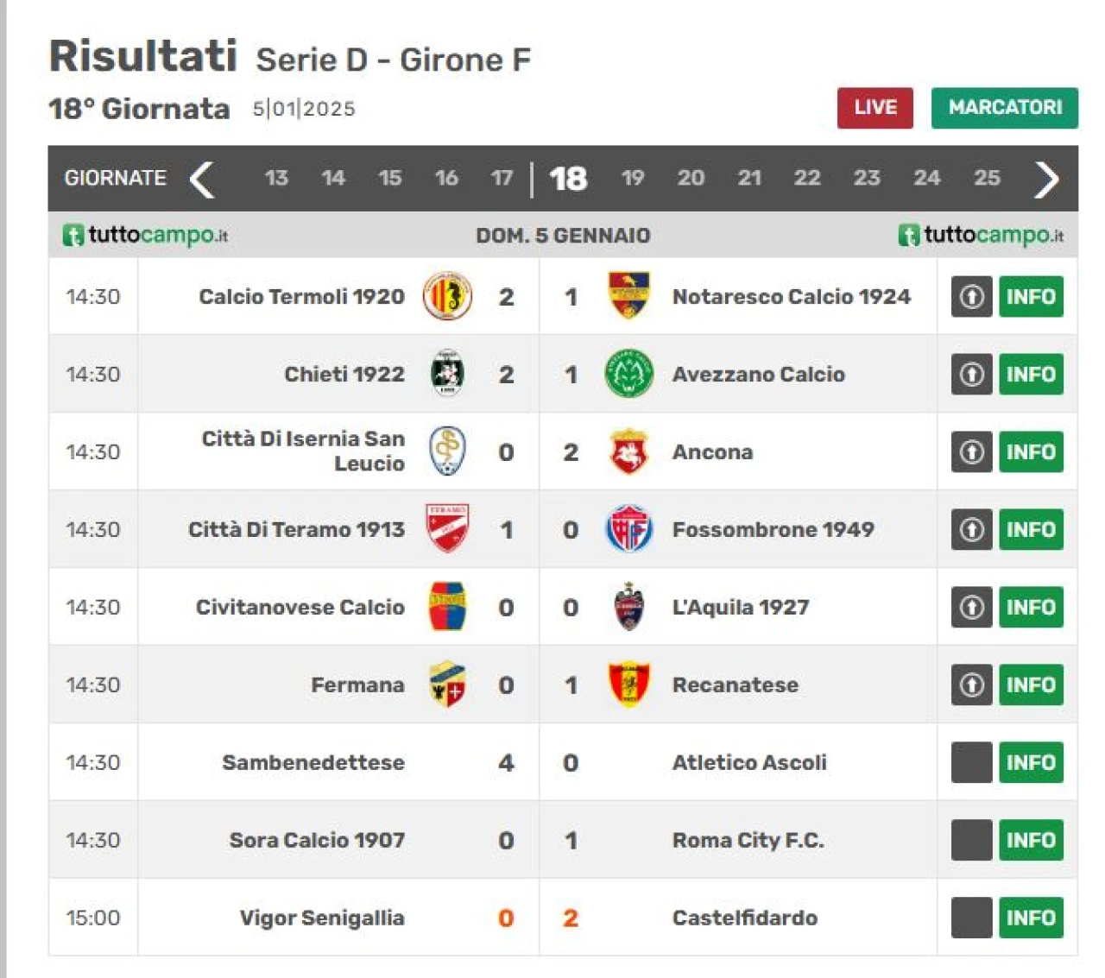
Task: Click the Recanatese team crest
Action: click(x=628, y=685)
